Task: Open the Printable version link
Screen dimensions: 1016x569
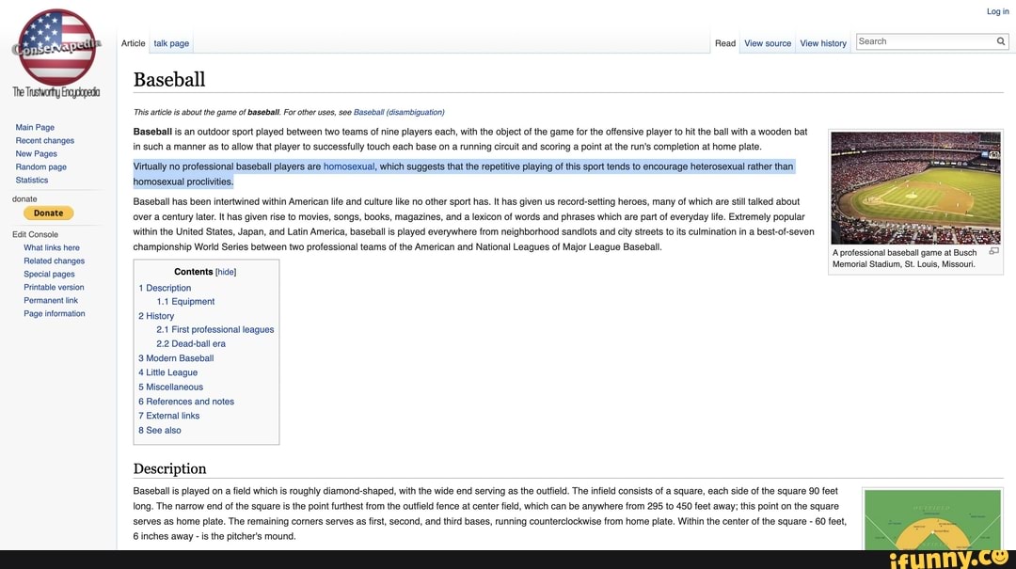Action: (x=54, y=287)
